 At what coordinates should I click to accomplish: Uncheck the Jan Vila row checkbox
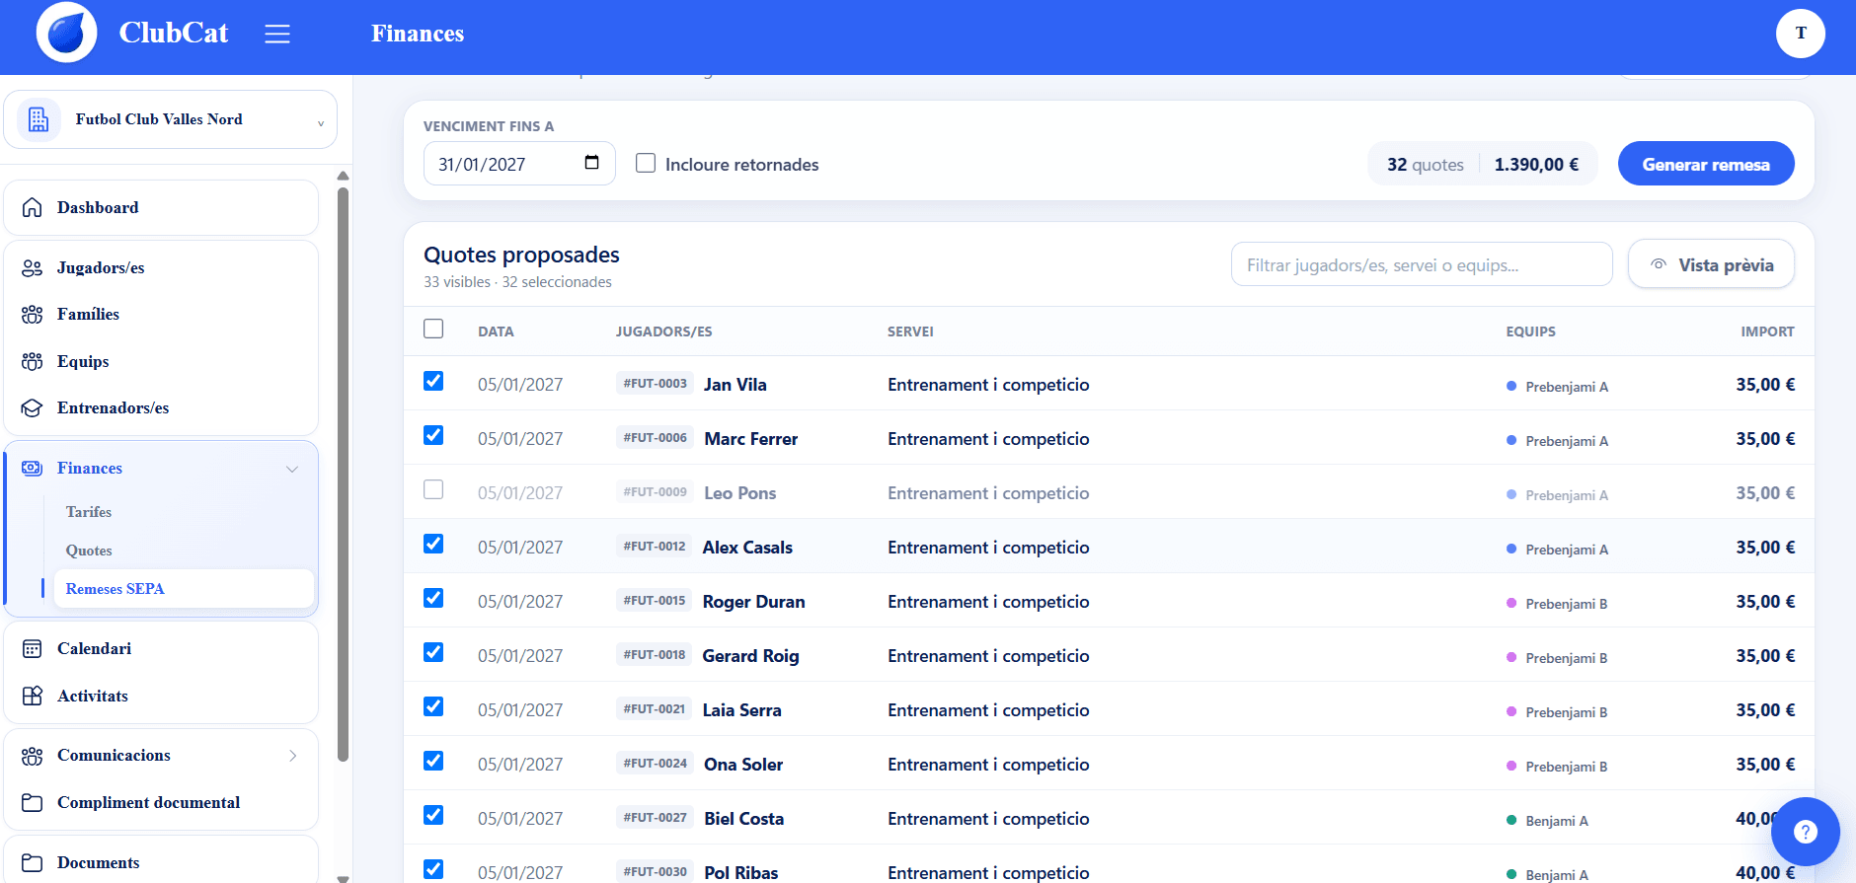(x=433, y=381)
